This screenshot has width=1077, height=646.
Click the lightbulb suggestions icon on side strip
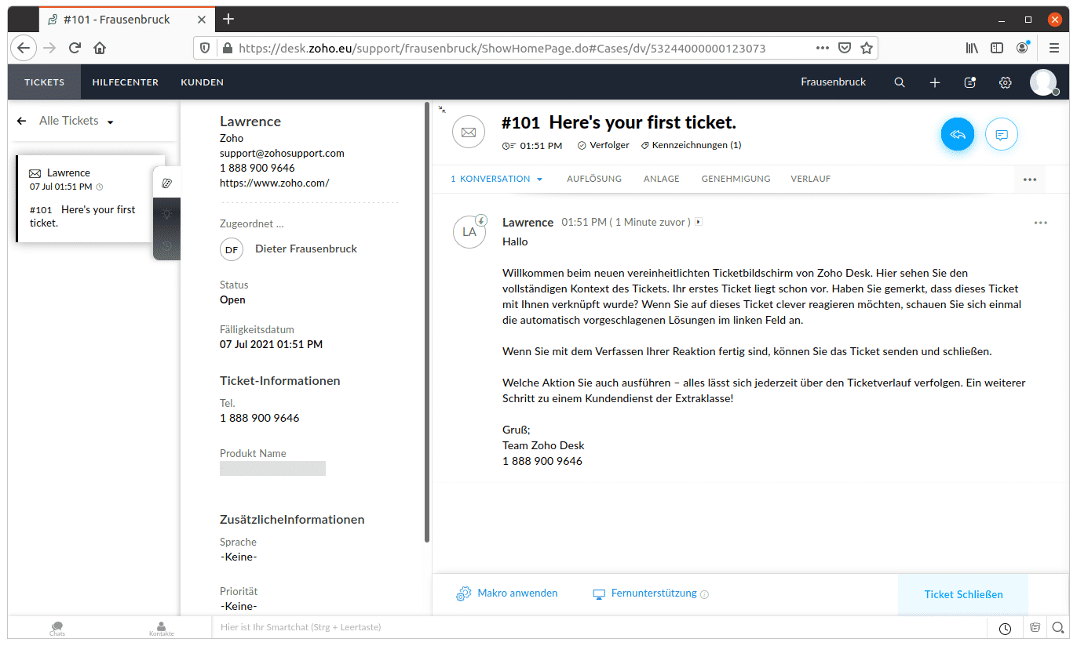(x=166, y=213)
